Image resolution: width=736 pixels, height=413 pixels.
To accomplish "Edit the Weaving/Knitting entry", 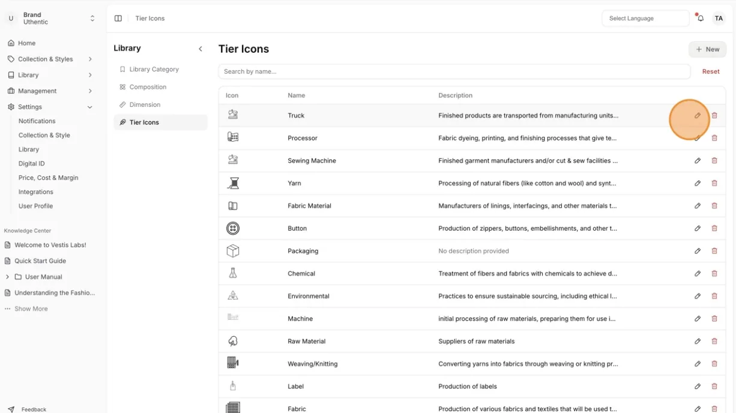I will pyautogui.click(x=698, y=364).
